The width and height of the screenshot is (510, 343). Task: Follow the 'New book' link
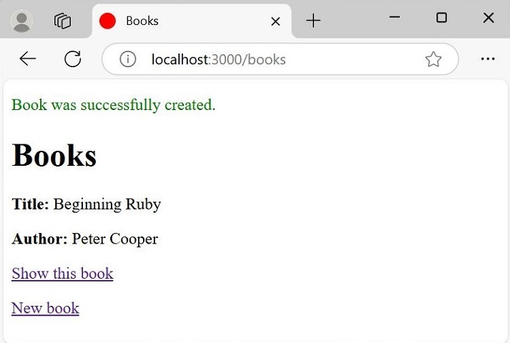45,308
